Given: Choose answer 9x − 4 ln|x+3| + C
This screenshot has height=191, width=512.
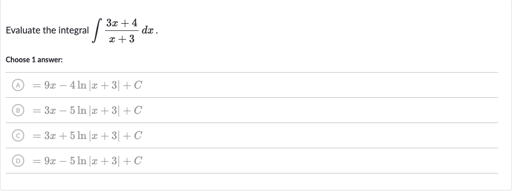Looking at the screenshot, I should click(252, 85).
